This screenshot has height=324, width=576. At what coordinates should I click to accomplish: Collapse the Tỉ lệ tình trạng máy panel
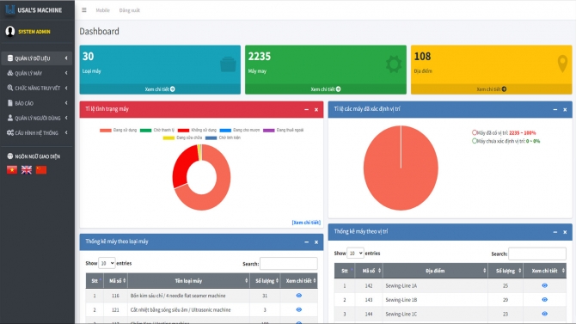coord(306,109)
